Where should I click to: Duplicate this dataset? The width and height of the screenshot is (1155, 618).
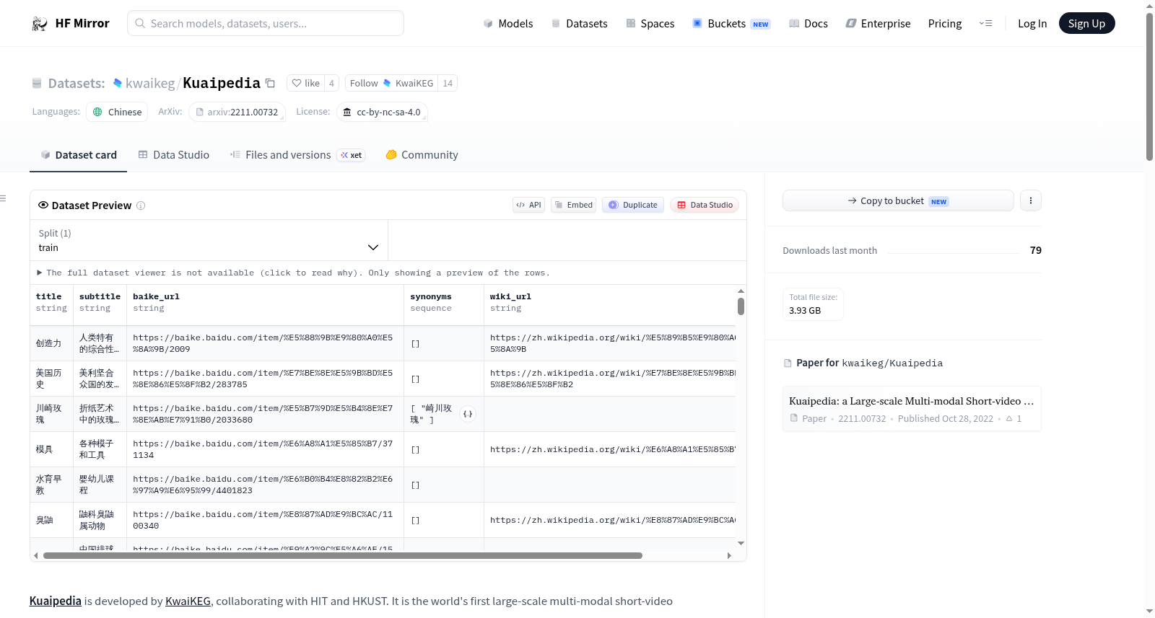click(633, 205)
